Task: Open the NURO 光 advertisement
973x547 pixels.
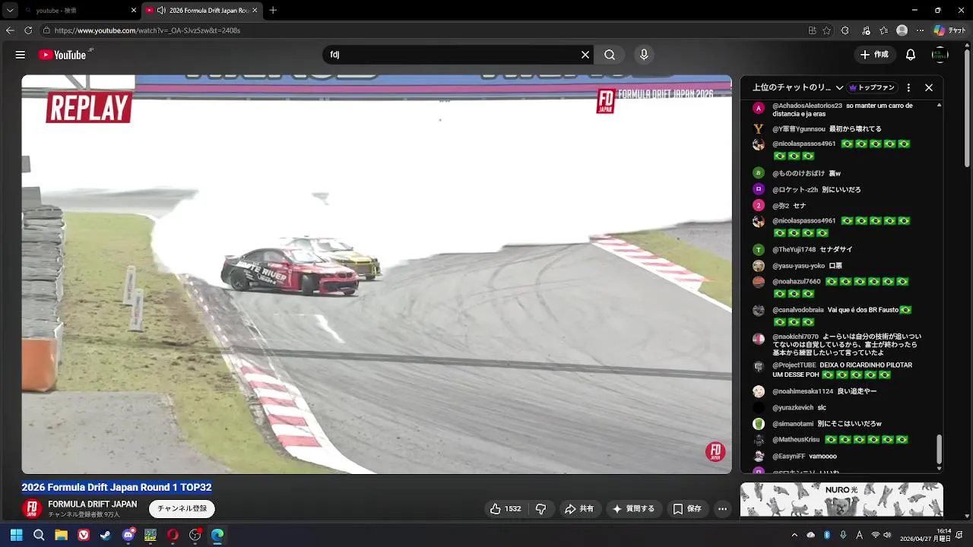Action: tap(841, 500)
